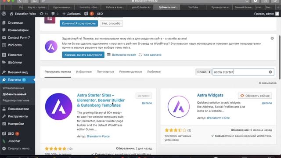This screenshot has width=281, height=158.
Task: Click the 8 элементов results count
Action: coord(267,83)
